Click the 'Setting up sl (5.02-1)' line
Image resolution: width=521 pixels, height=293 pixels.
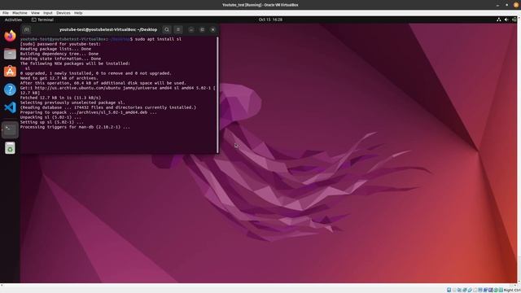(52, 122)
